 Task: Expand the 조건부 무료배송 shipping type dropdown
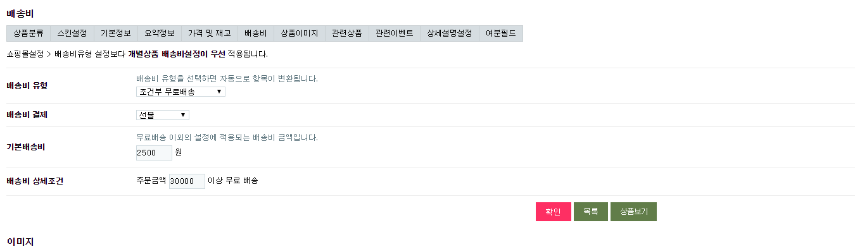(x=180, y=92)
